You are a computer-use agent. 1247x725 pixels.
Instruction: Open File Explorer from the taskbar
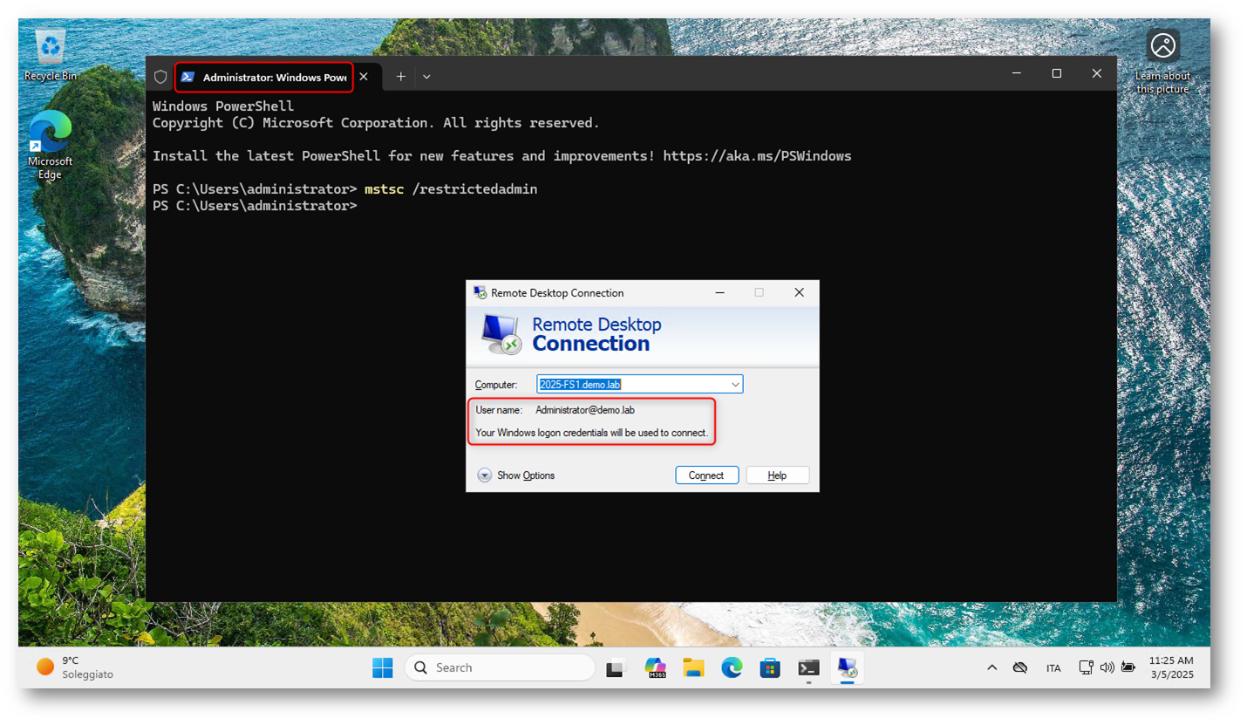(693, 668)
